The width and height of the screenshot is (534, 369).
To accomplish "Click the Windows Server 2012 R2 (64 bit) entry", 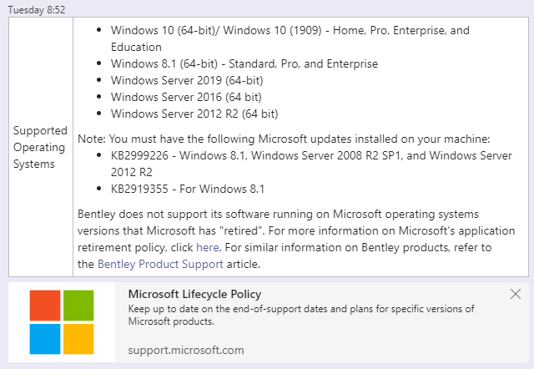I will (x=194, y=114).
